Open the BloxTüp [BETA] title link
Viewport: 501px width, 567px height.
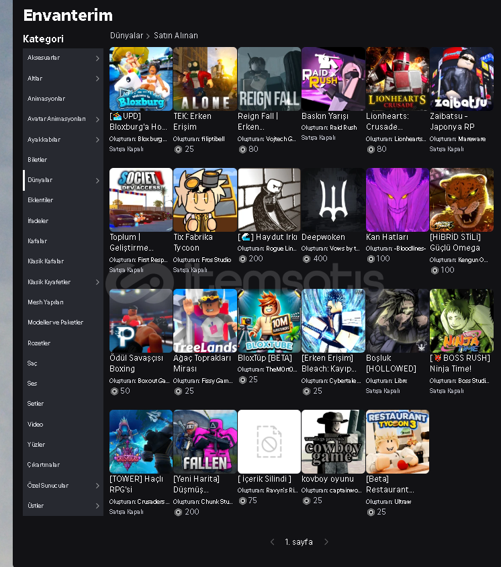pyautogui.click(x=265, y=358)
